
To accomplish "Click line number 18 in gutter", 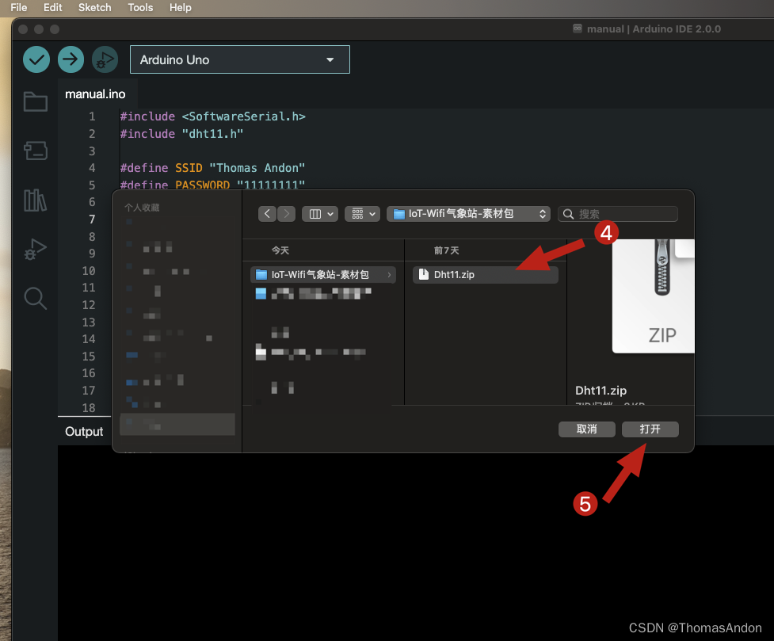I will (x=89, y=408).
